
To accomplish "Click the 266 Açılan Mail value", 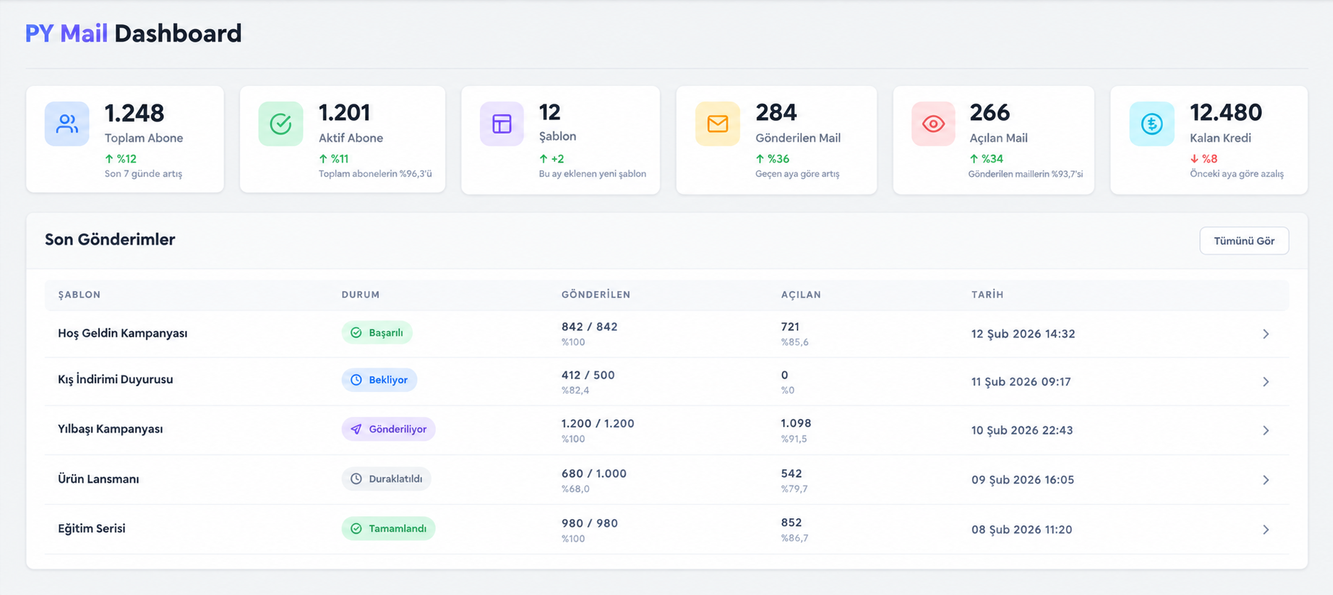I will 990,112.
